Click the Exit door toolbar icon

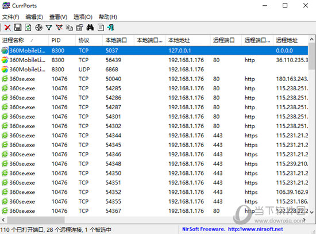click(x=111, y=28)
